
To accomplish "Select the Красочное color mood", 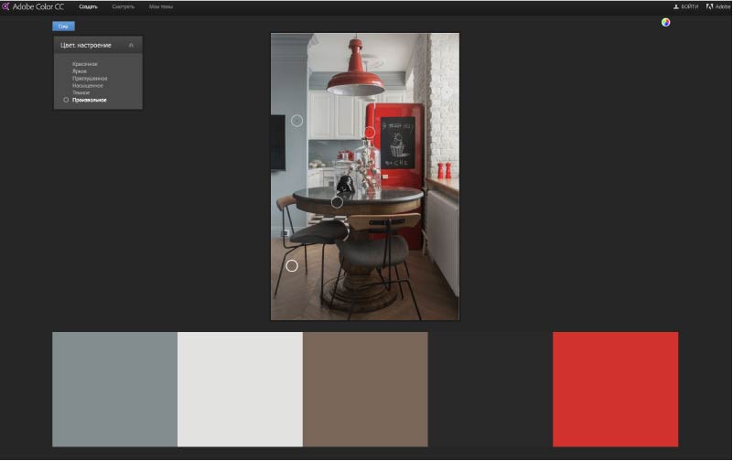I will click(x=85, y=64).
